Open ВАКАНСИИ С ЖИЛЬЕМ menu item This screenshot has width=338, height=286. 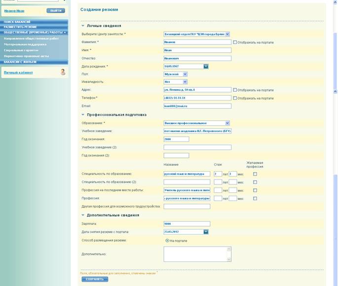tap(20, 62)
